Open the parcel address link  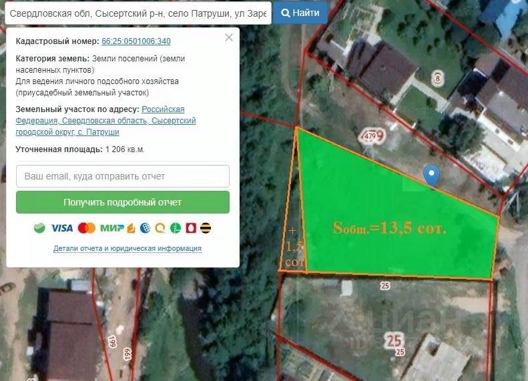[x=105, y=121]
